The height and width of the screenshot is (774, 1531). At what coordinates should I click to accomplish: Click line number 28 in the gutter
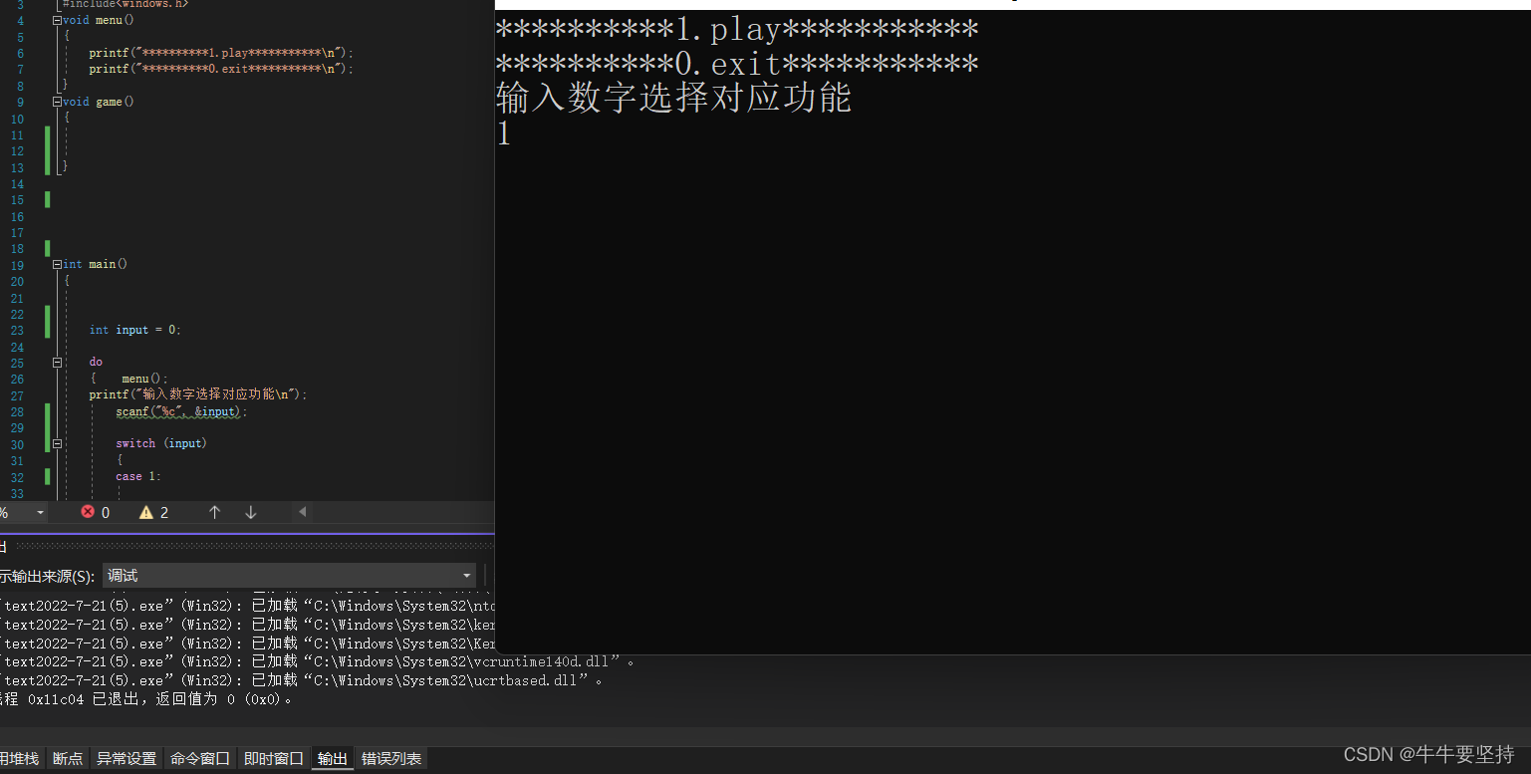coord(17,412)
